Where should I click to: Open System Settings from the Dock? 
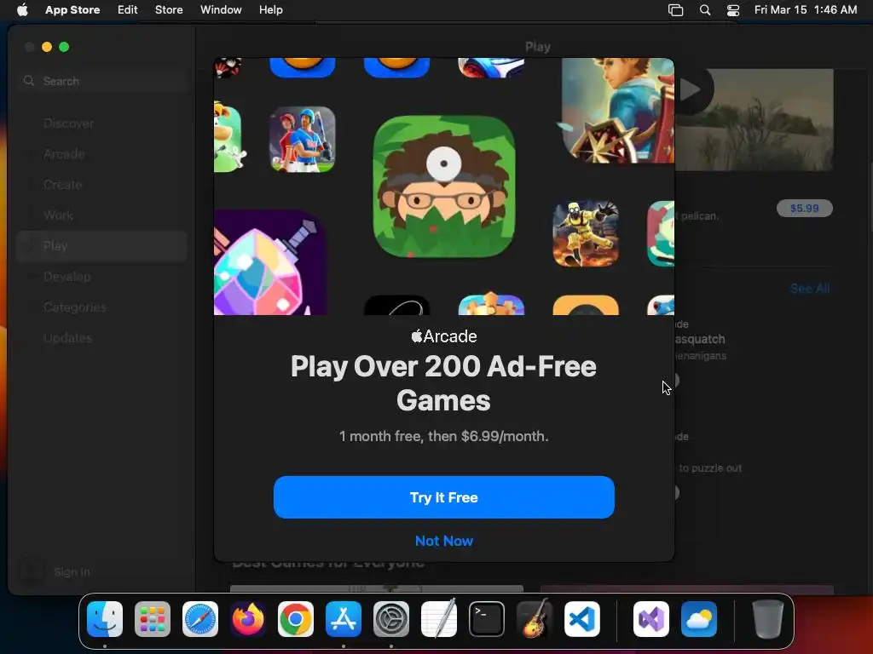click(390, 619)
